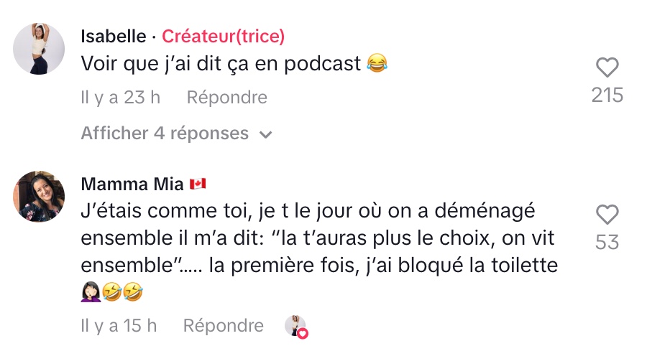Reply to Mamma Mia's comment via Répondre

(224, 326)
